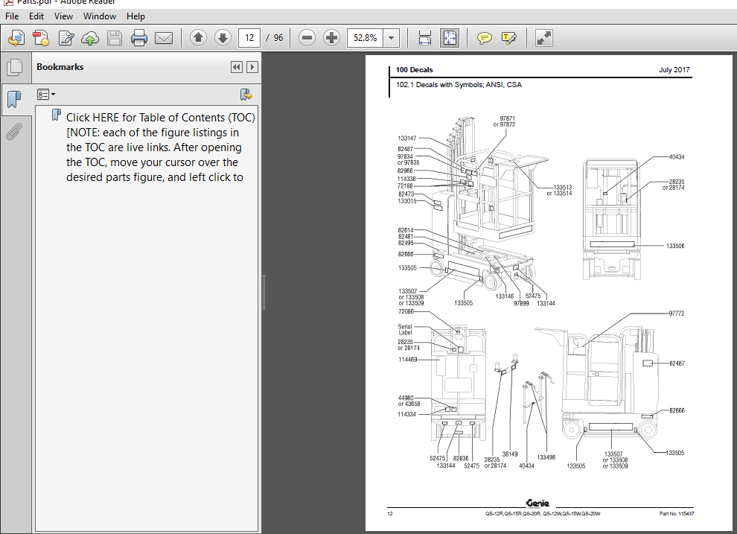Click the navigation pane splitter handle
737x534 pixels.
pos(264,293)
